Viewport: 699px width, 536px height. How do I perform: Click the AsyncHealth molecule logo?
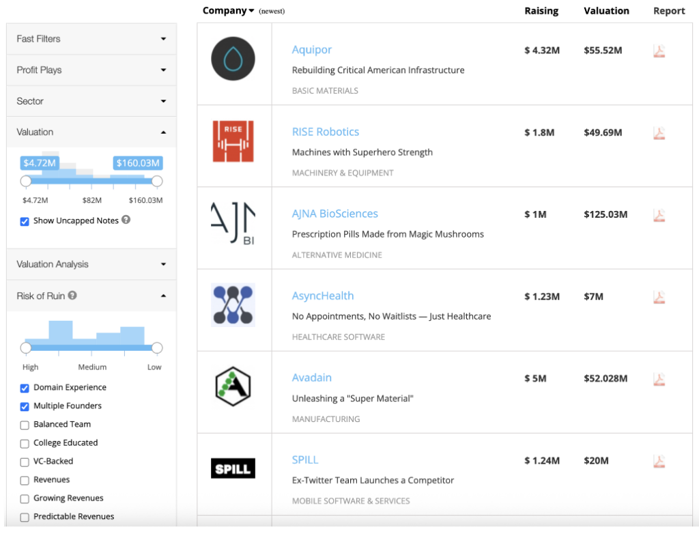click(x=233, y=305)
